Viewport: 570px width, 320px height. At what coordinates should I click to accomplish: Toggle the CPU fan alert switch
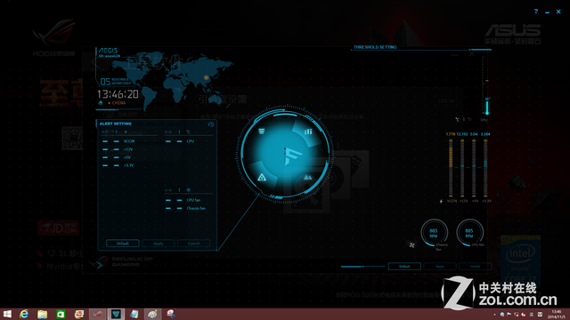point(168,200)
